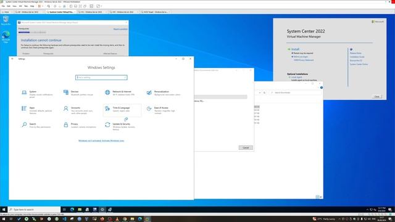Click Close in the System Center 2022 window

(376, 97)
